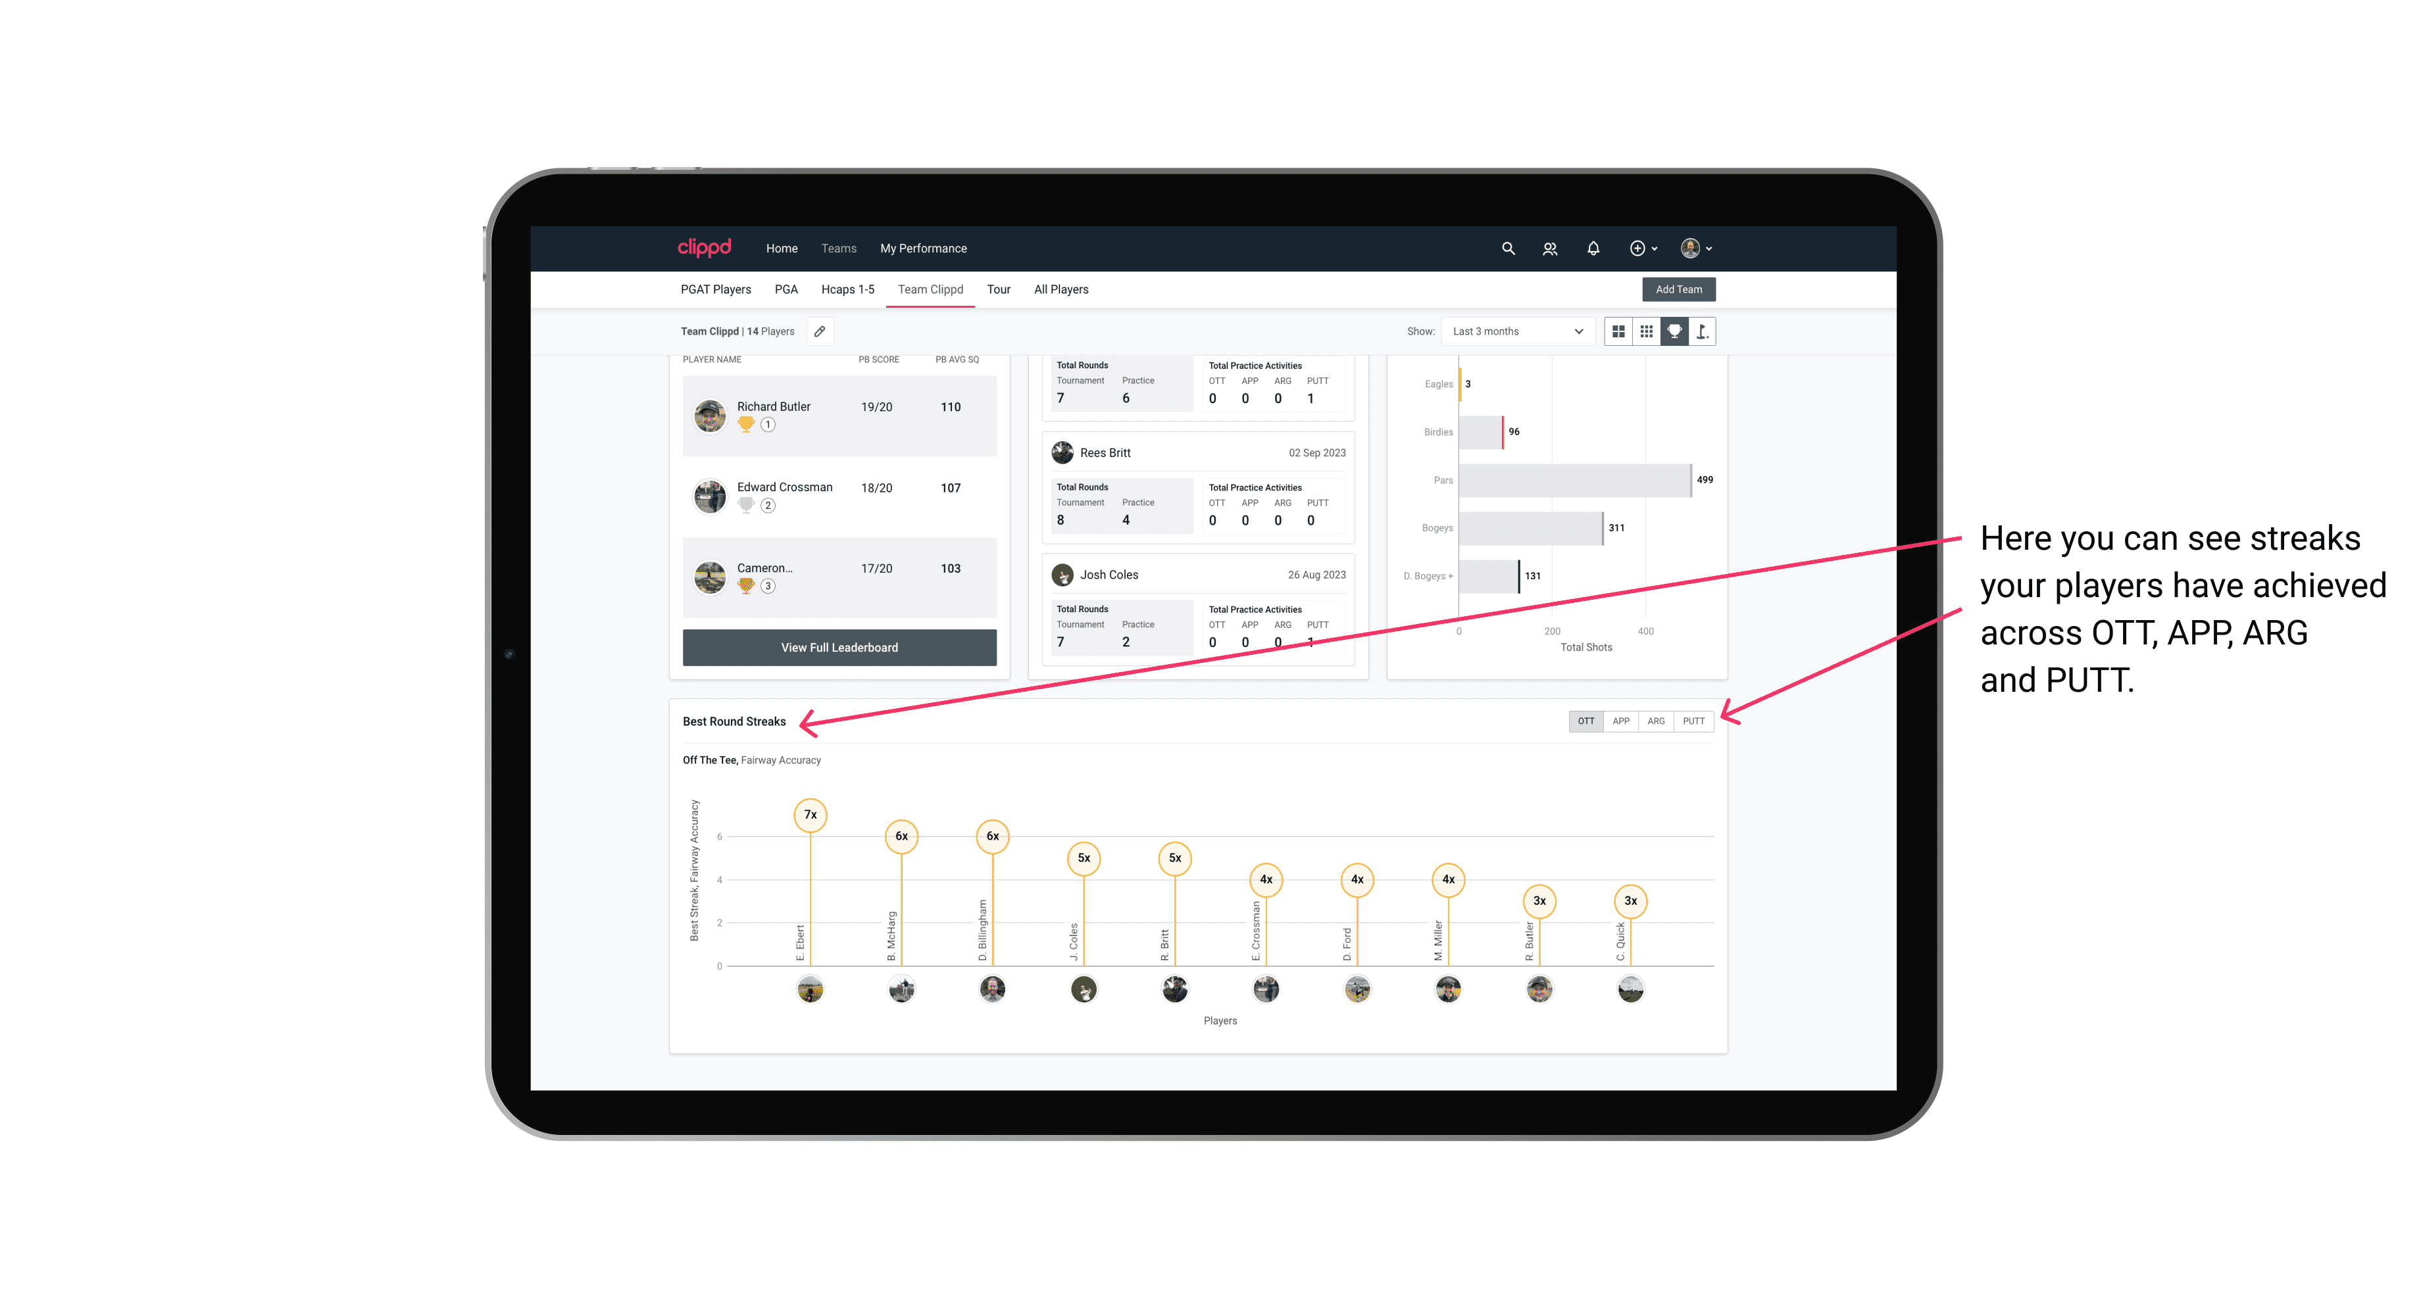Click the ARG streak filter icon
The width and height of the screenshot is (2421, 1302).
pyautogui.click(x=1657, y=721)
